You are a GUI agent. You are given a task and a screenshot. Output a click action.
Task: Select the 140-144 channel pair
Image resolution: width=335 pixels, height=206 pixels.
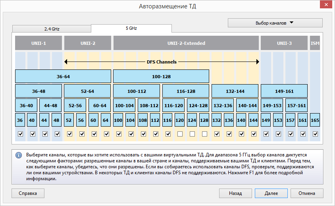coord(247,105)
